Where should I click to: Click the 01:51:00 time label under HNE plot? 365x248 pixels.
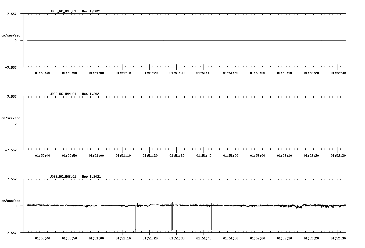pos(96,73)
